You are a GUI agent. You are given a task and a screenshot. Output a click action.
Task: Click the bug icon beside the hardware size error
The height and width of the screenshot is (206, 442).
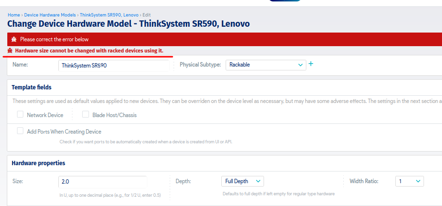[10, 51]
